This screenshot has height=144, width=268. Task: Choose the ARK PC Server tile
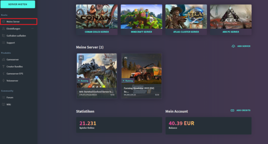(231, 20)
